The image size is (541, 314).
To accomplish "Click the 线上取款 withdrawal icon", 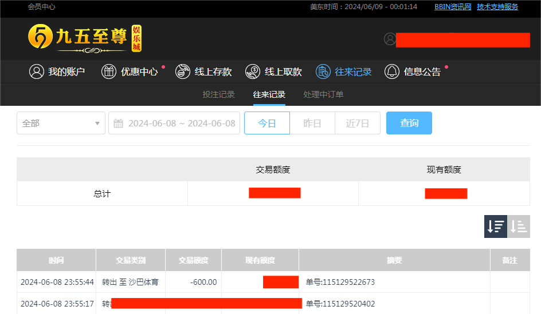I will point(253,71).
